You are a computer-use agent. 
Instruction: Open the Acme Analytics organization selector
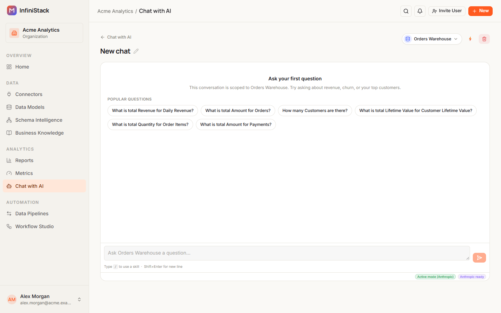point(44,33)
